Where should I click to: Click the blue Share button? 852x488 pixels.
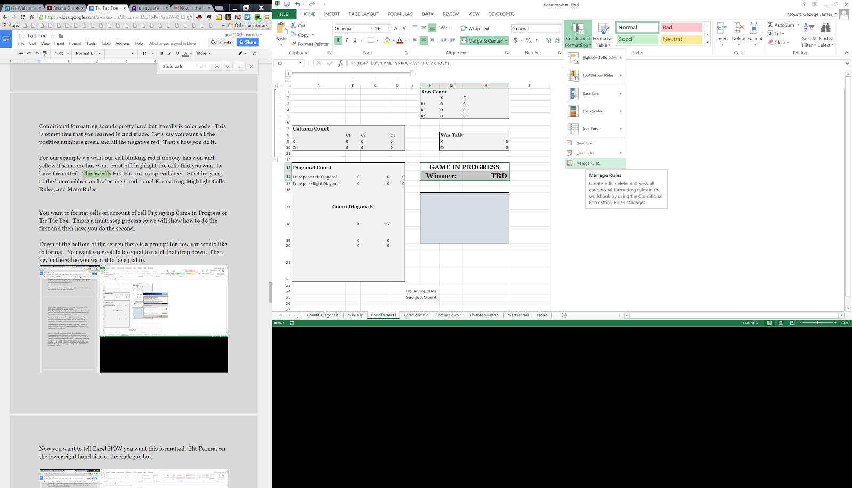click(x=248, y=42)
